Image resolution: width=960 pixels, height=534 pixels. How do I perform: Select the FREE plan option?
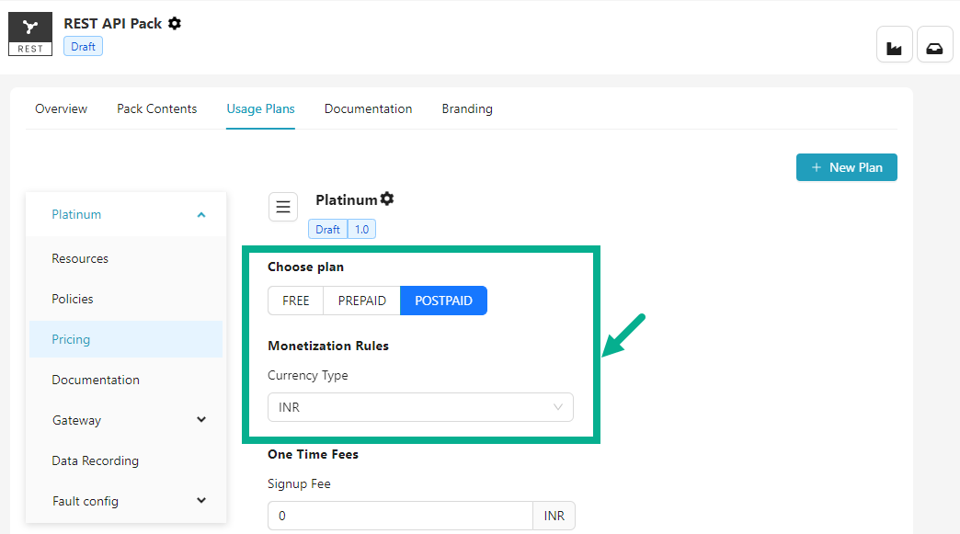coord(295,301)
